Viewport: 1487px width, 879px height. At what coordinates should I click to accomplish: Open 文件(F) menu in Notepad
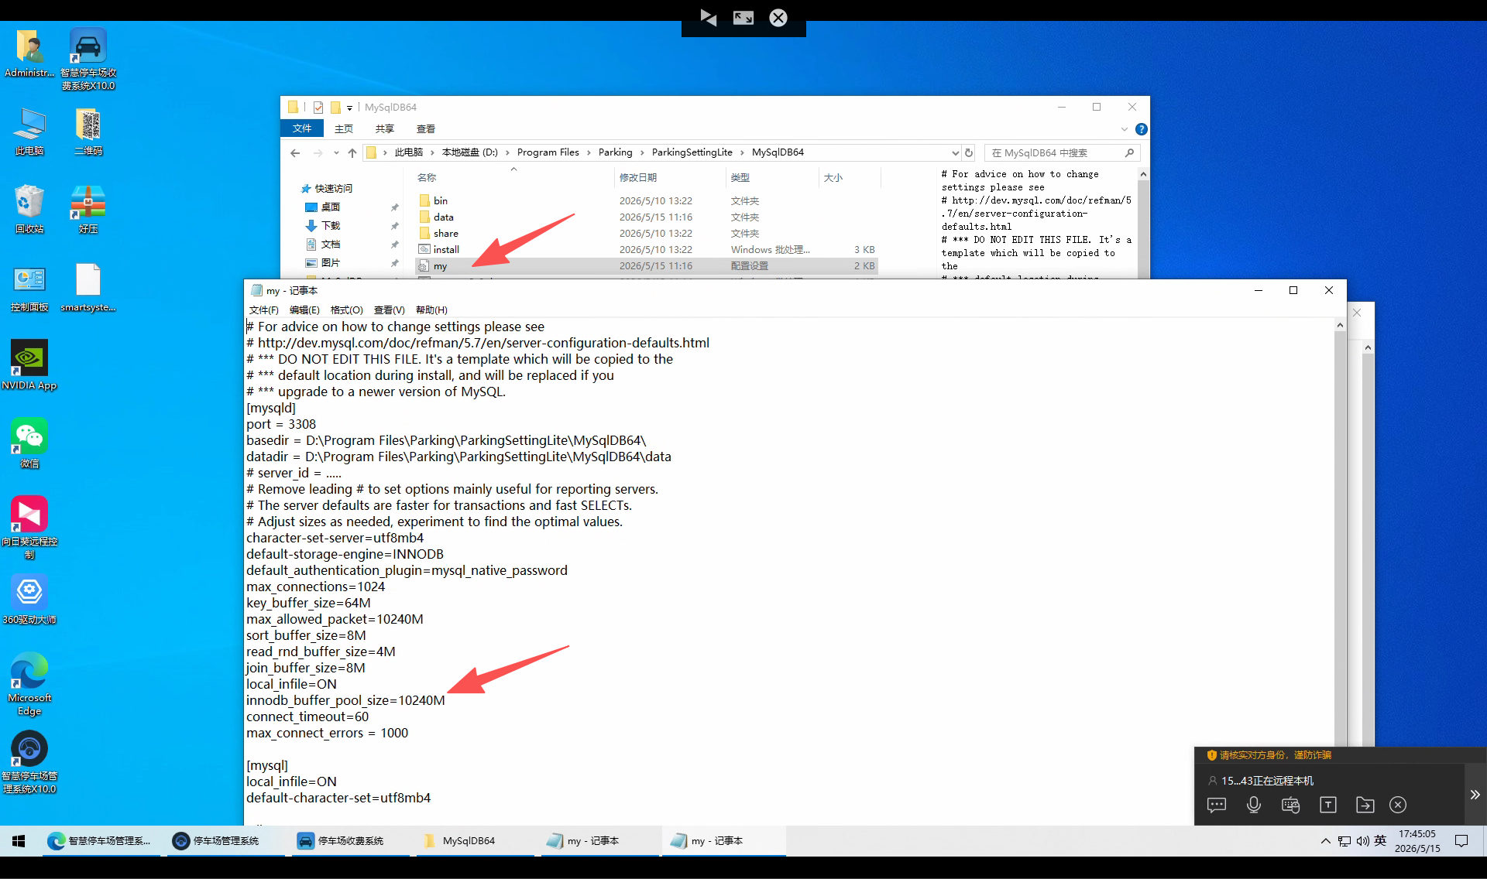coord(263,310)
